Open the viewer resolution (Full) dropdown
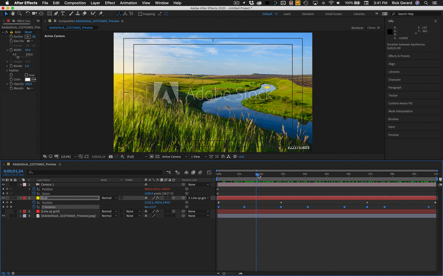 click(137, 157)
